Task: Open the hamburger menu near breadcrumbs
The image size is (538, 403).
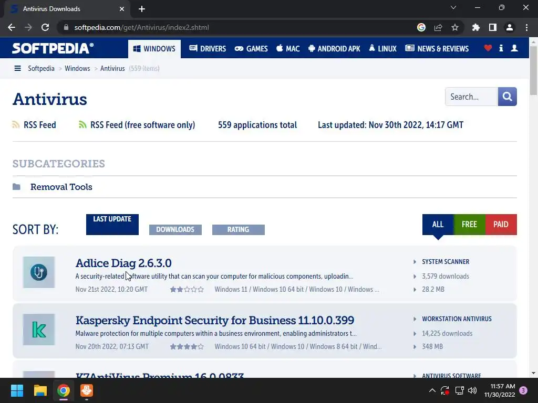Action: [17, 68]
